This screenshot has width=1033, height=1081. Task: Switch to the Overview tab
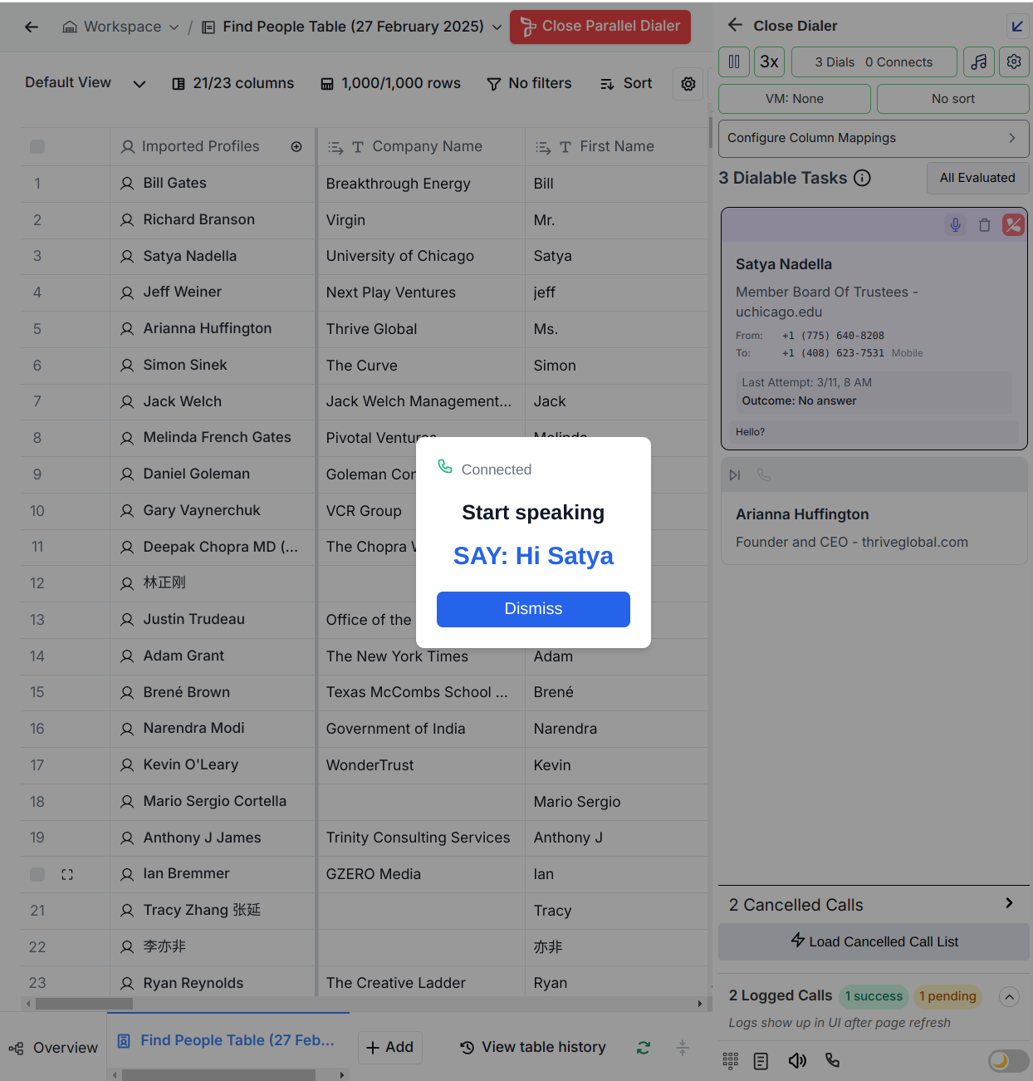(54, 1048)
